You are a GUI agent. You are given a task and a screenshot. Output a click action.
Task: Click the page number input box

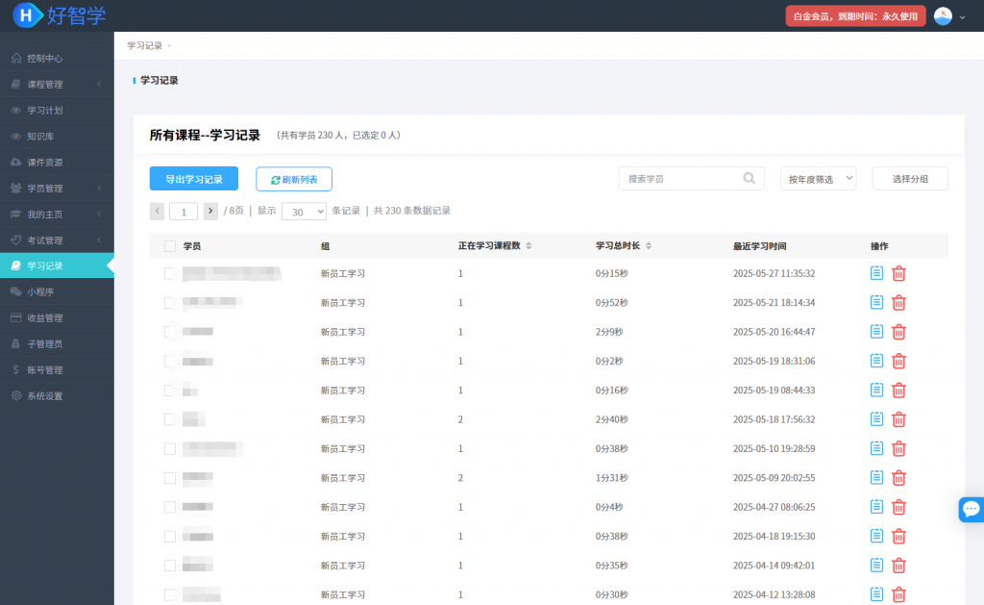tap(184, 212)
